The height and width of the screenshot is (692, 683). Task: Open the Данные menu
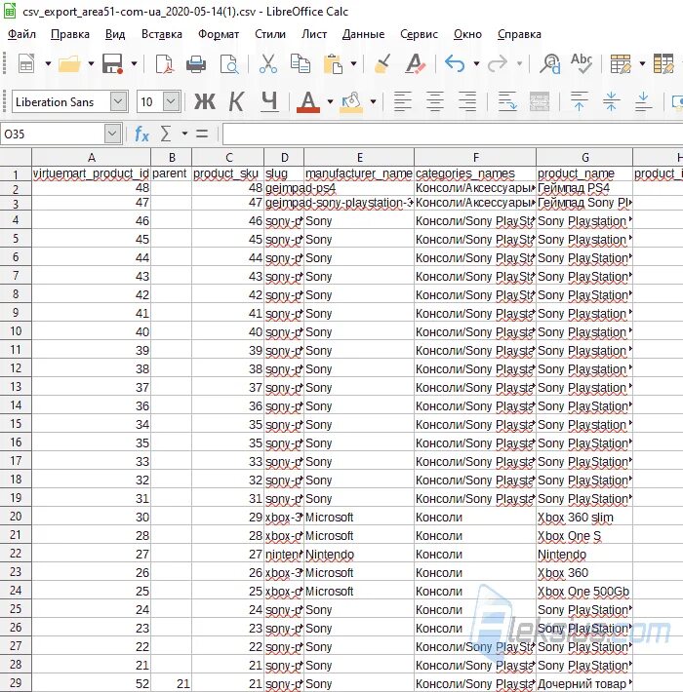pyautogui.click(x=363, y=34)
